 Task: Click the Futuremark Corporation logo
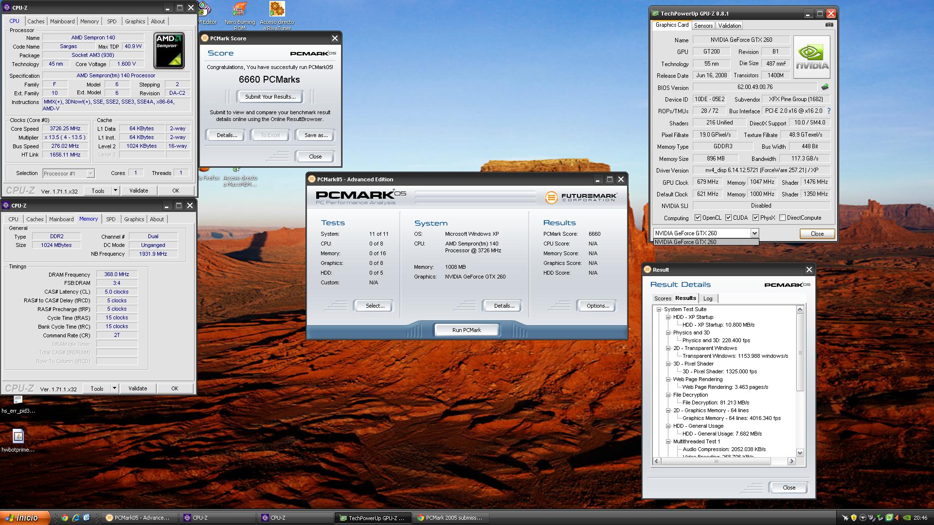tap(581, 197)
